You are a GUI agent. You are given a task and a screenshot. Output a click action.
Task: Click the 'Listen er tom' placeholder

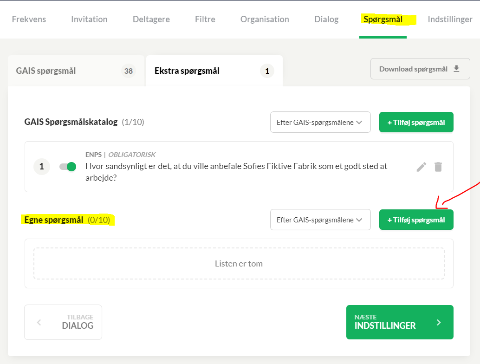click(239, 263)
